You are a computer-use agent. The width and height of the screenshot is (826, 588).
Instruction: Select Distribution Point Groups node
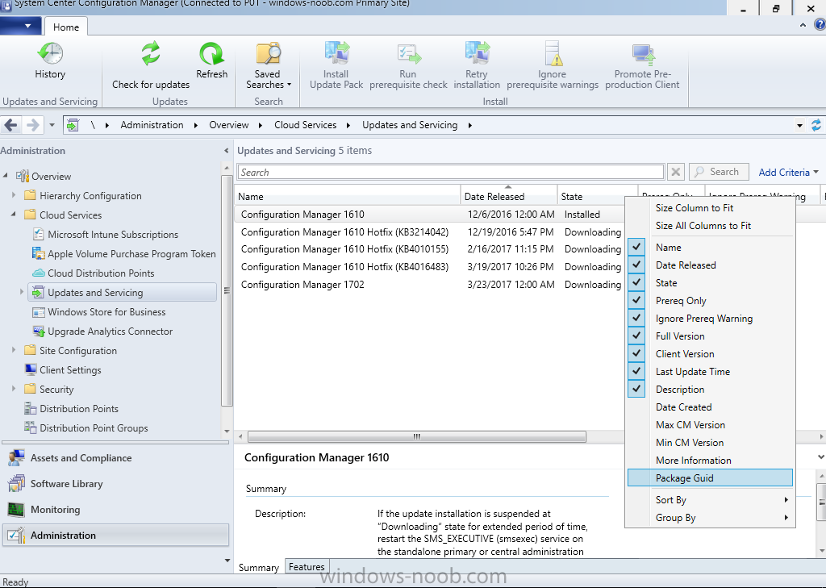point(94,428)
